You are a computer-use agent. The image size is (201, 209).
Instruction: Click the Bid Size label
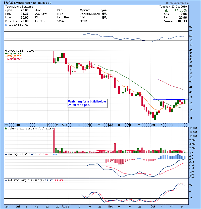click(x=40, y=21)
